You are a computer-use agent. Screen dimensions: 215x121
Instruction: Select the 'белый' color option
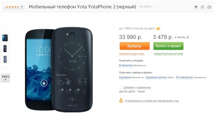141,91
